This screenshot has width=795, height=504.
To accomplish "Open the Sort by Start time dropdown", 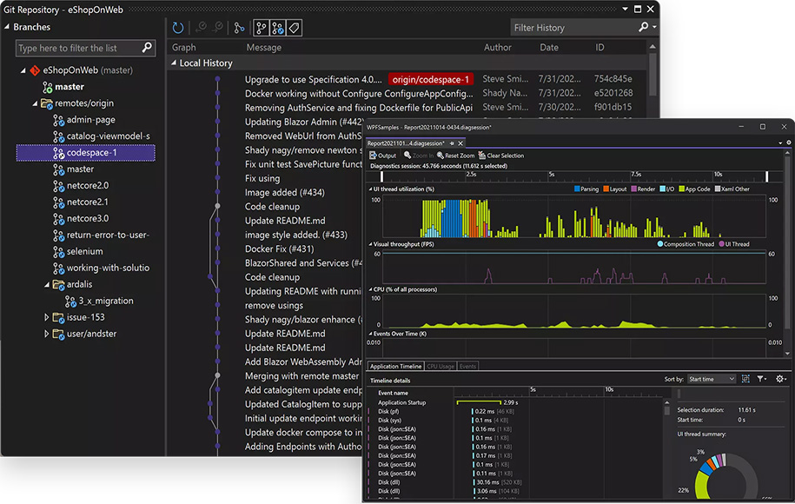I will (712, 379).
